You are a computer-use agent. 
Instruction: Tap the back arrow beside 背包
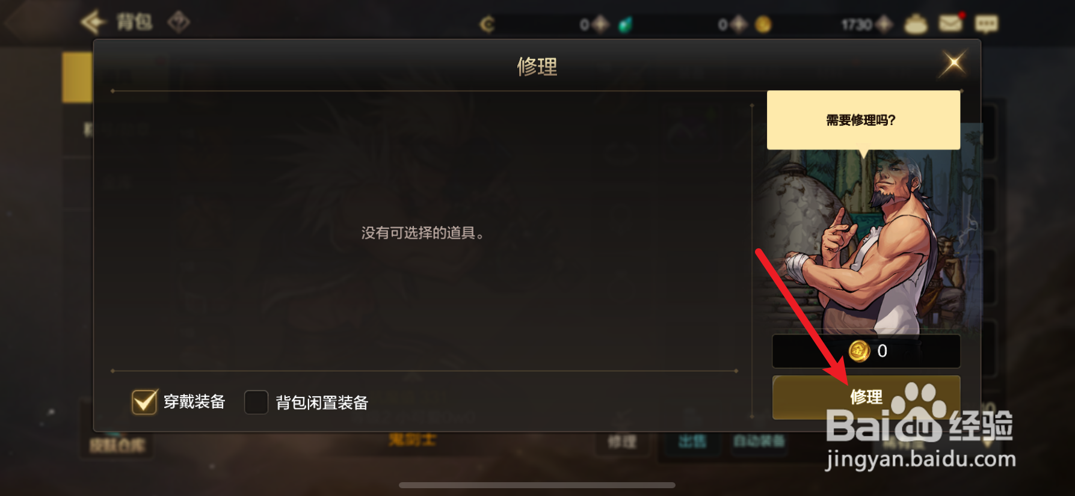coord(93,22)
